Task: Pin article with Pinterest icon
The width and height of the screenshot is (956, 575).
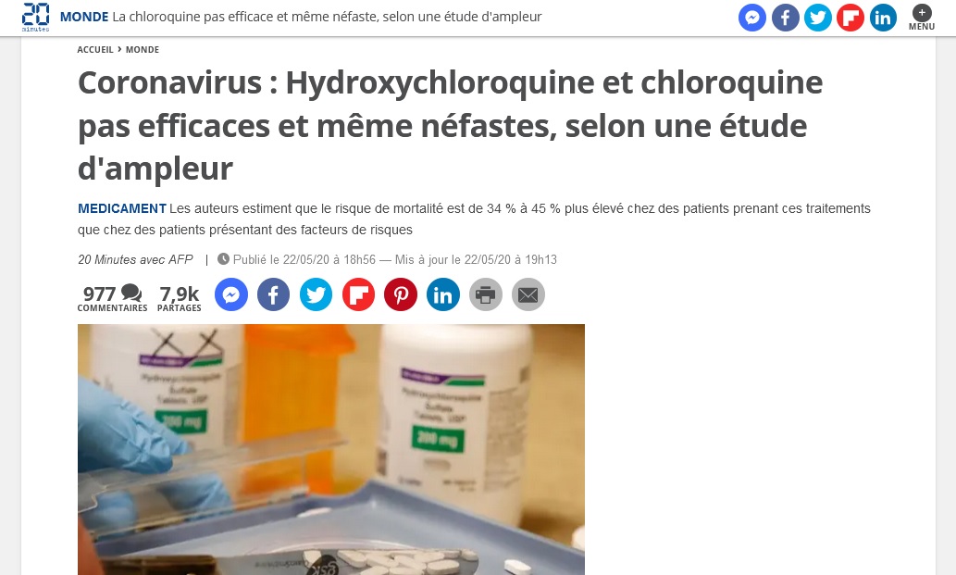Action: coord(401,295)
